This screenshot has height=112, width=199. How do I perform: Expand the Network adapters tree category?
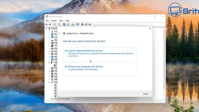[49, 60]
